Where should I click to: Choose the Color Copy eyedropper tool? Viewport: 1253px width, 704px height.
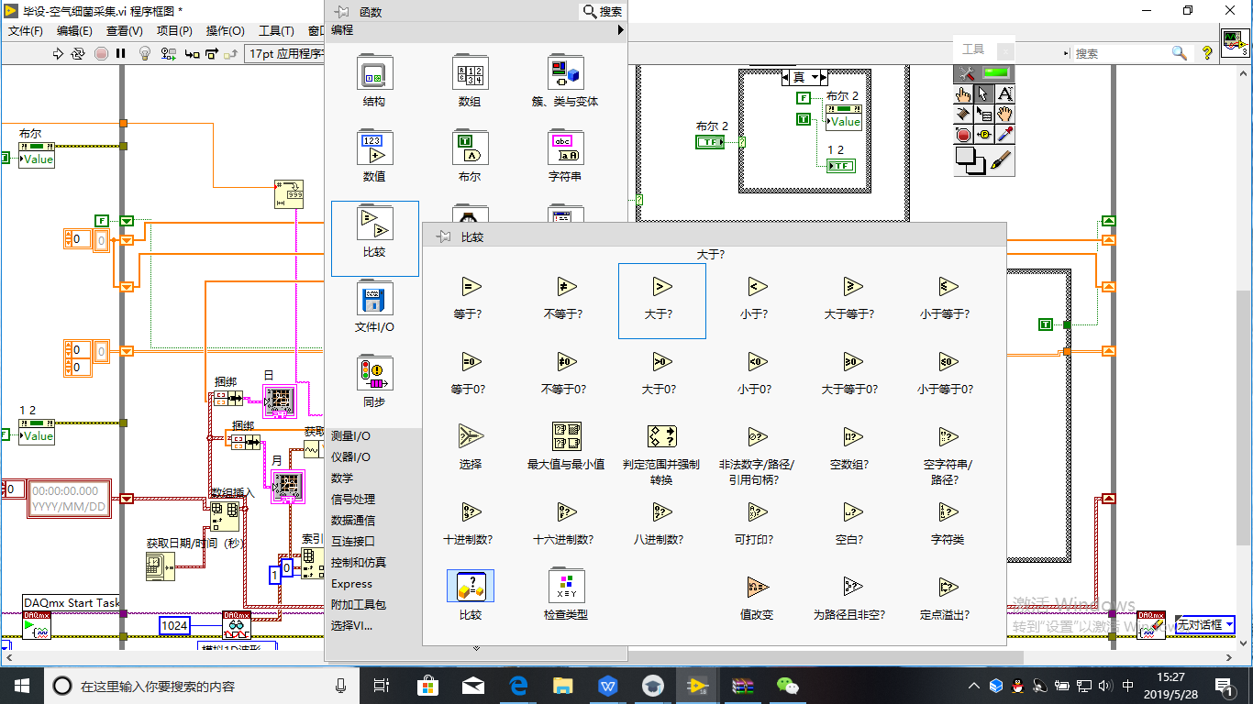1005,135
